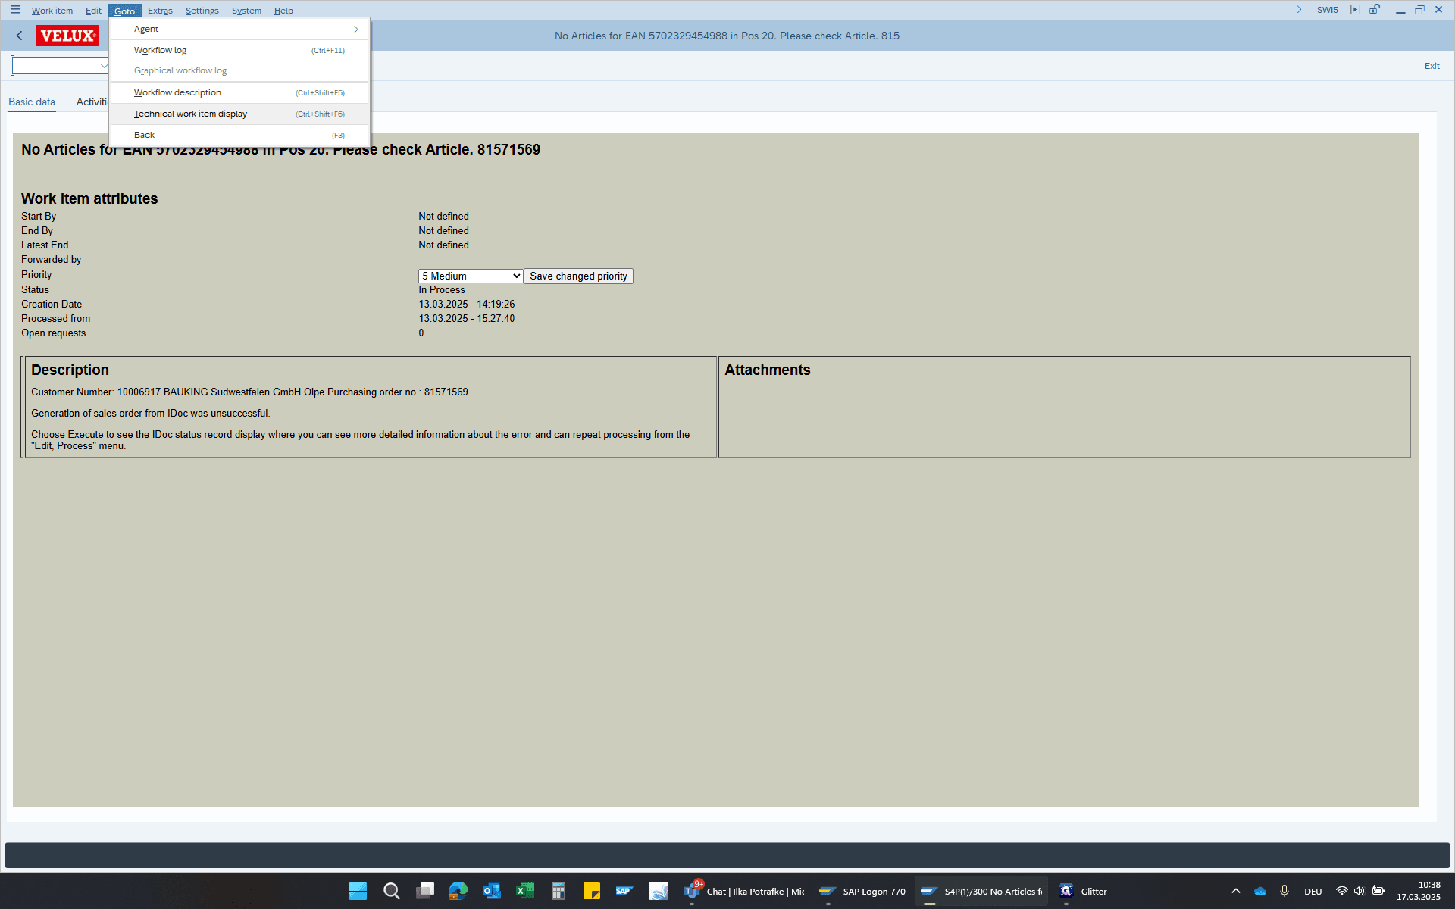This screenshot has width=1455, height=909.
Task: Expand the title bar chevron near SWI5
Action: 1299,10
